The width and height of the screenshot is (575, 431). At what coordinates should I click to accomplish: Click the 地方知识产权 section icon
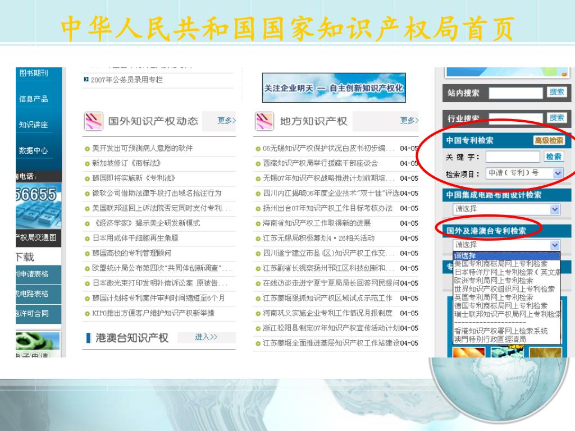264,121
